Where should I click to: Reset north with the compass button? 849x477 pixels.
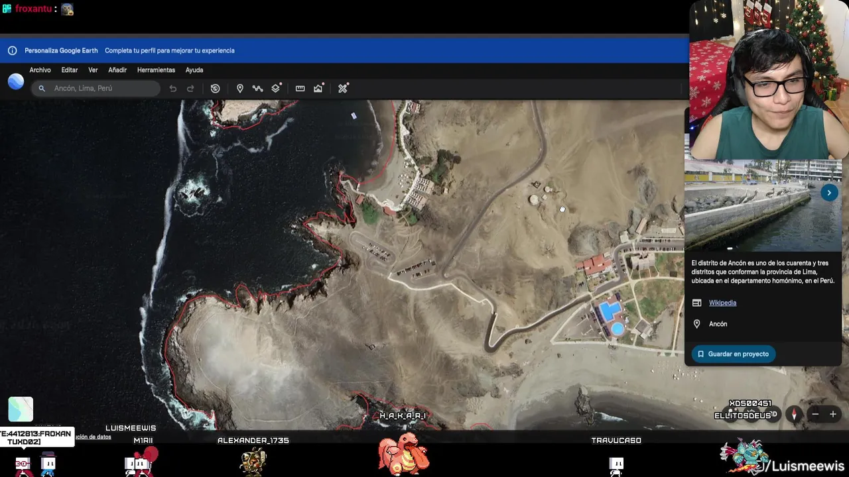tap(795, 415)
